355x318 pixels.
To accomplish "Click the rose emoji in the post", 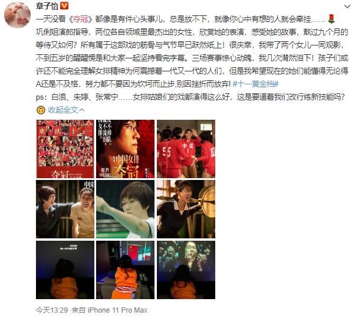I will point(331,19).
